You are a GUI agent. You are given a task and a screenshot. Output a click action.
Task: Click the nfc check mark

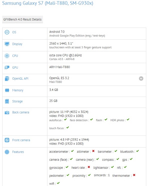click(125, 167)
